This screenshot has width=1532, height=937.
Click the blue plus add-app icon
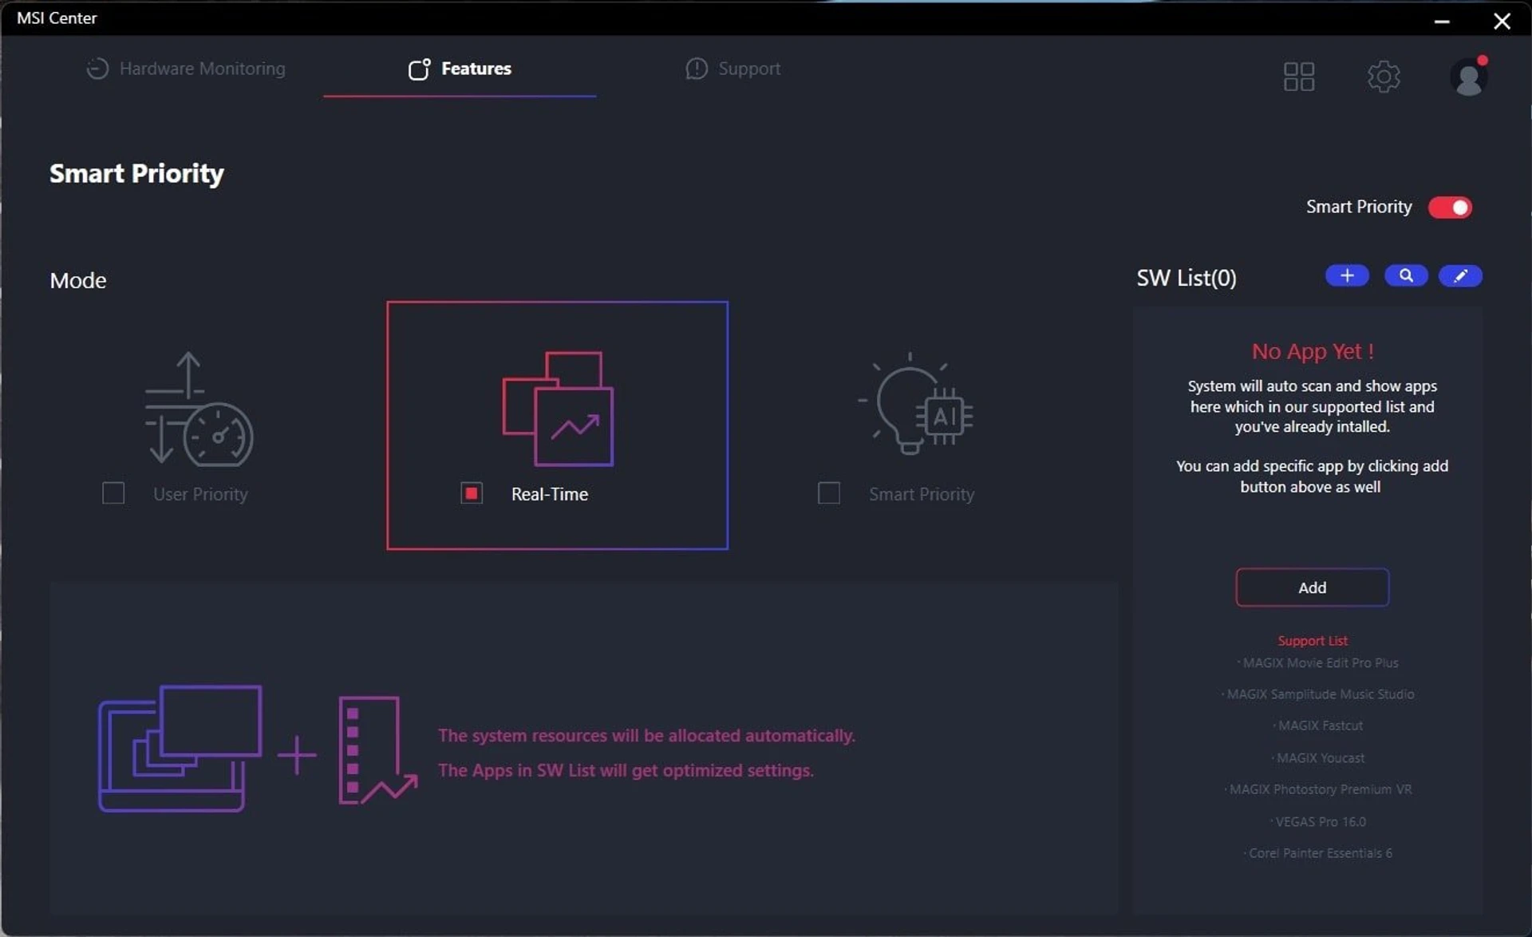point(1347,276)
